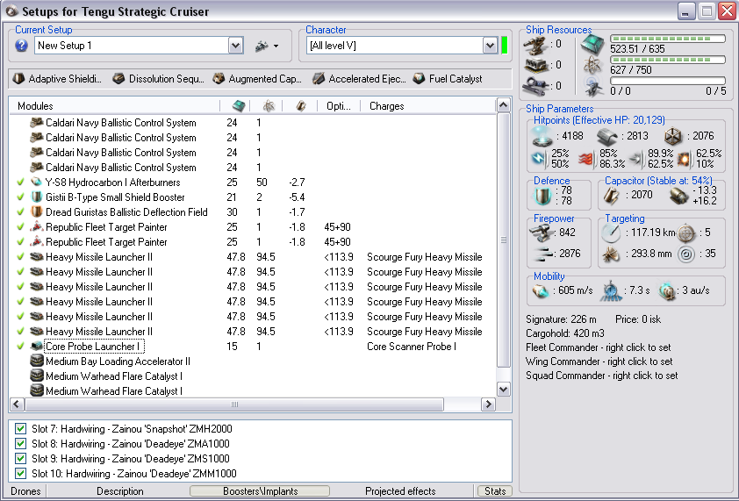739x501 pixels.
Task: Click the CPU resource icon
Action: (x=592, y=44)
